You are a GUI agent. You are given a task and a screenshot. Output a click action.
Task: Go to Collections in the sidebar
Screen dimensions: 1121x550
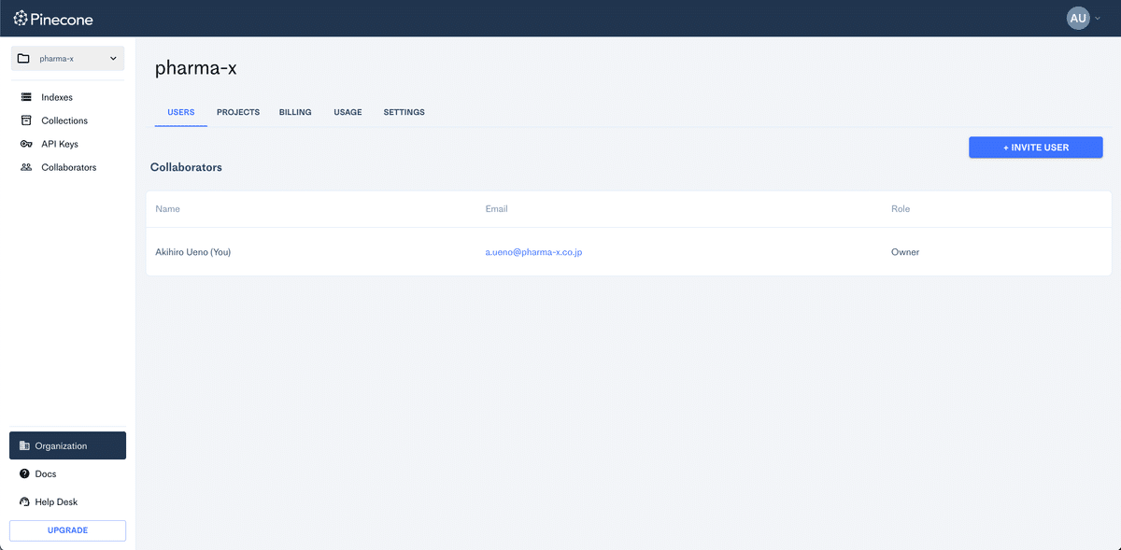pyautogui.click(x=64, y=120)
